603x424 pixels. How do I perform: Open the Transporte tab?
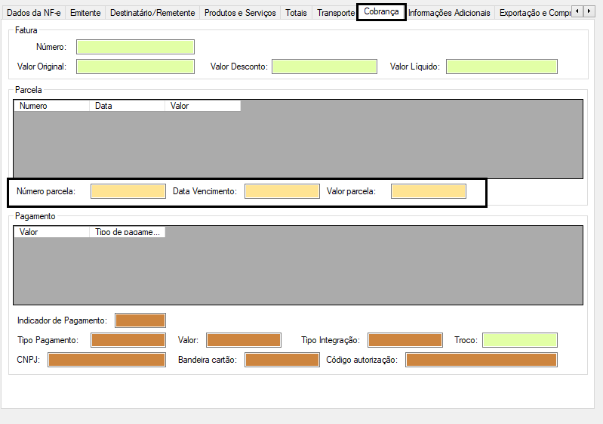(335, 13)
